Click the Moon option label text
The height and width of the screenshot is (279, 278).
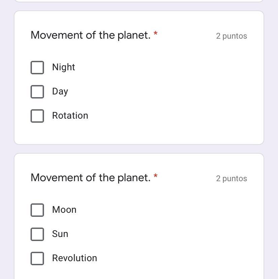64,210
